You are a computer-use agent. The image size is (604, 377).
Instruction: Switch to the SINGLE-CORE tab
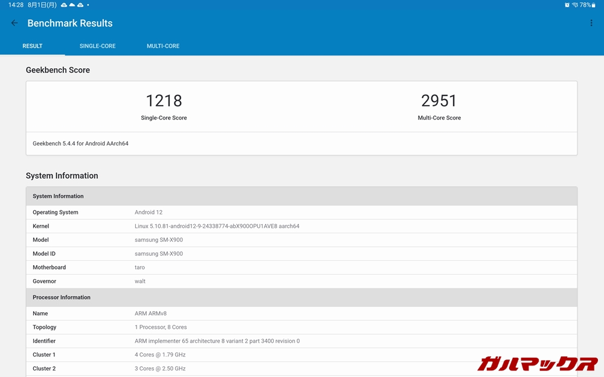coord(97,46)
